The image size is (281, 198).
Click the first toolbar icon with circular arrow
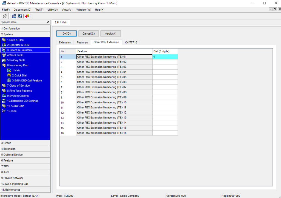(5, 16)
